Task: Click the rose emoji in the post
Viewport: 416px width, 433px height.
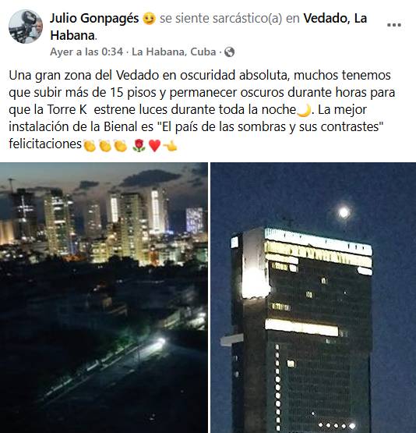Action: [139, 145]
